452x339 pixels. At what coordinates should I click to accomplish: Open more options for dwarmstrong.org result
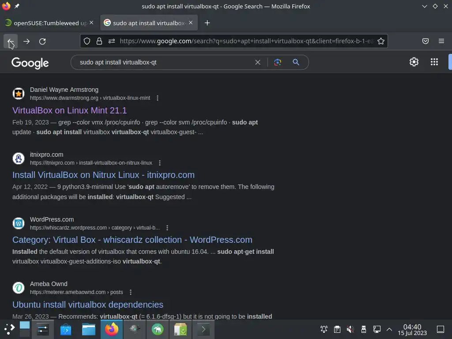[158, 98]
